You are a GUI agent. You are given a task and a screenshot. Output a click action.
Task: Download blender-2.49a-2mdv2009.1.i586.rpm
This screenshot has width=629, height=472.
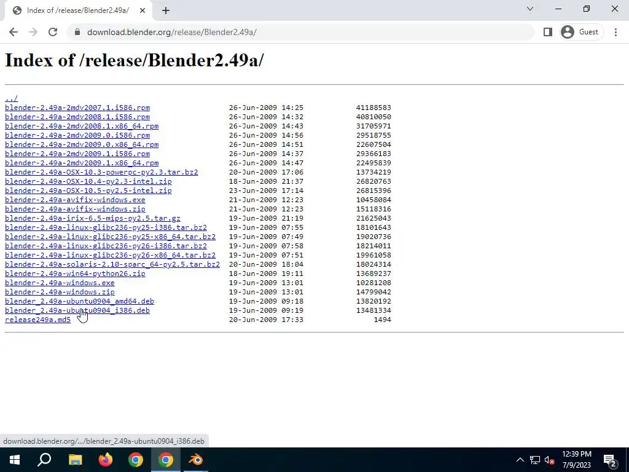pyautogui.click(x=77, y=154)
